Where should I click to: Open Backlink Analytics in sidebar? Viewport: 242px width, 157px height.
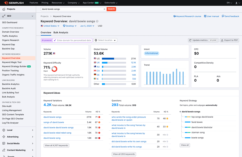pyautogui.click(x=11, y=84)
